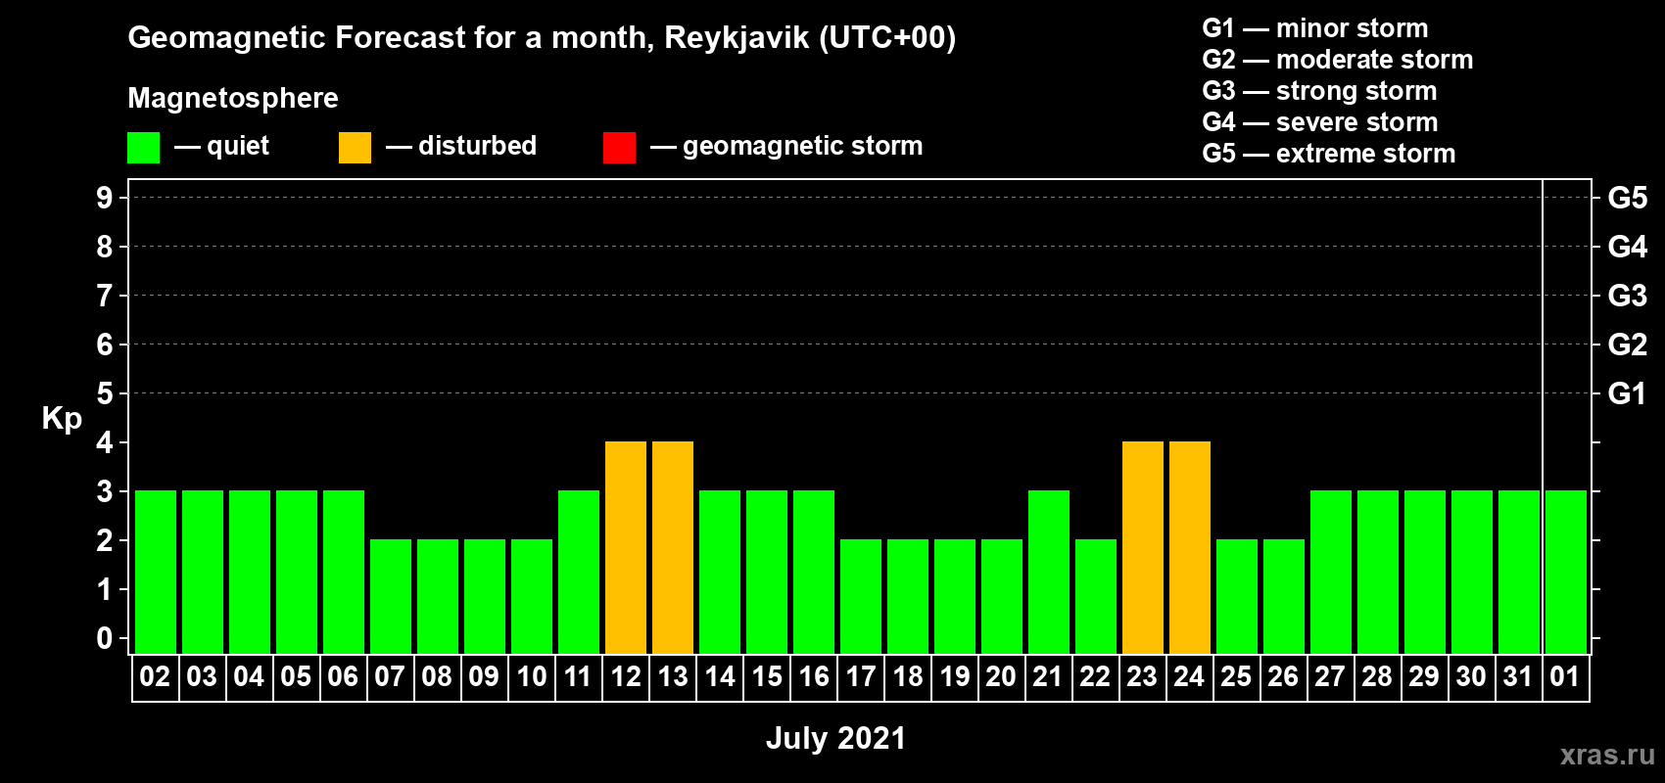Click the orange bar above date 24
This screenshot has height=783, width=1665.
click(x=1190, y=547)
